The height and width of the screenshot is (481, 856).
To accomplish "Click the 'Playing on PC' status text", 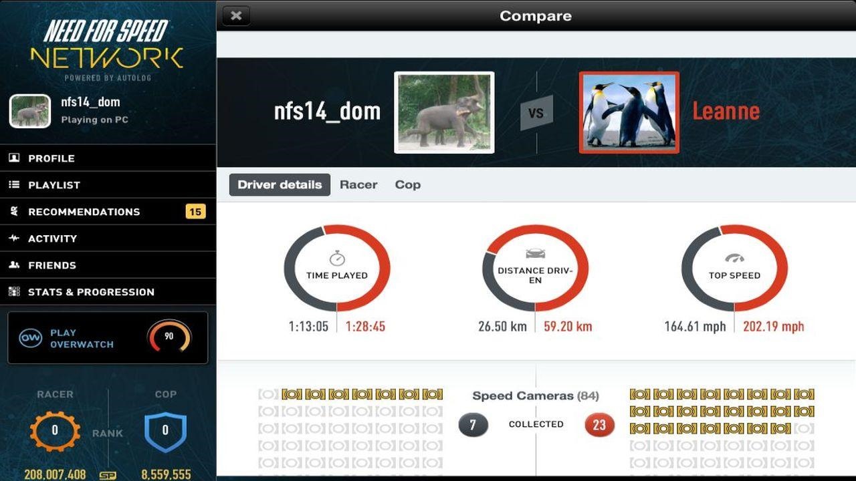I will coord(94,120).
